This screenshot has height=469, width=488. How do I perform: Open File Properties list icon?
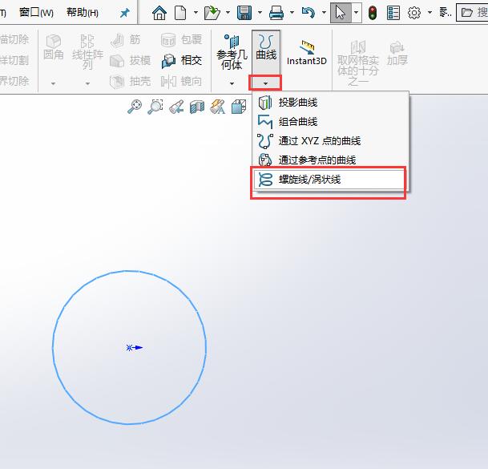point(393,13)
